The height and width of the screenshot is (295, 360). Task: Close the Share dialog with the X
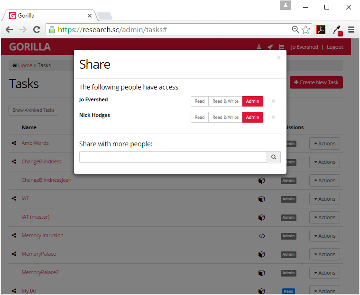click(278, 58)
